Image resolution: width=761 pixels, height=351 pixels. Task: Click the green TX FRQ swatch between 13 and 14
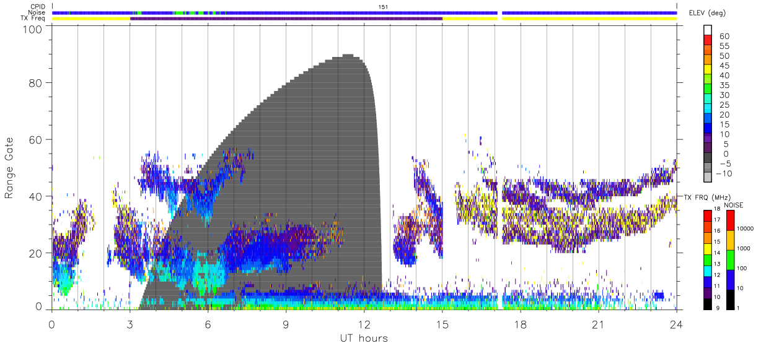coord(708,259)
